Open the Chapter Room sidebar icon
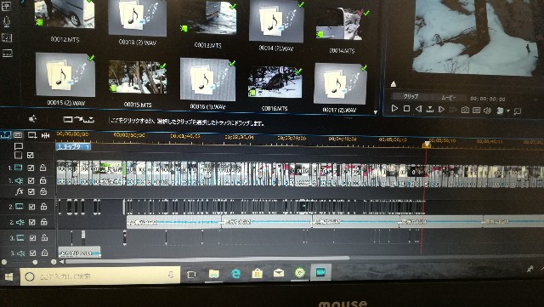The height and width of the screenshot is (307, 544). tap(7, 37)
